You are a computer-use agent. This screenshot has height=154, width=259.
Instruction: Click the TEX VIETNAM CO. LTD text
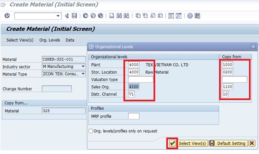[167, 65]
